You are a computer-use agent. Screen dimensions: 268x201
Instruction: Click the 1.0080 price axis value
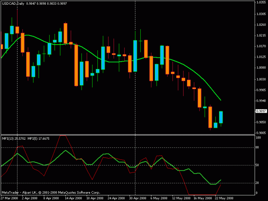(x=261, y=68)
